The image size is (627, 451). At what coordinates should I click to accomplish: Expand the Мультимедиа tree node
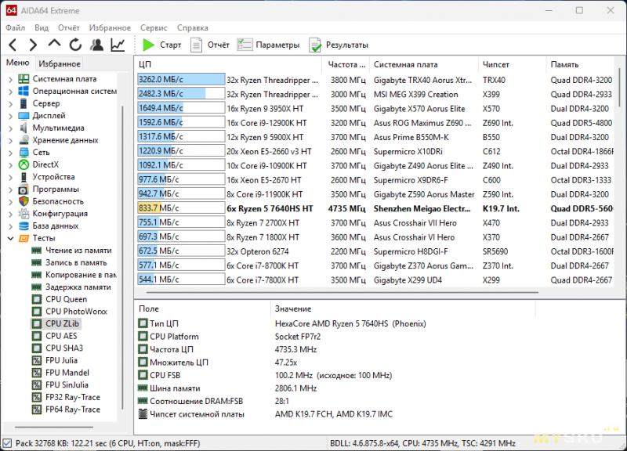pyautogui.click(x=10, y=128)
